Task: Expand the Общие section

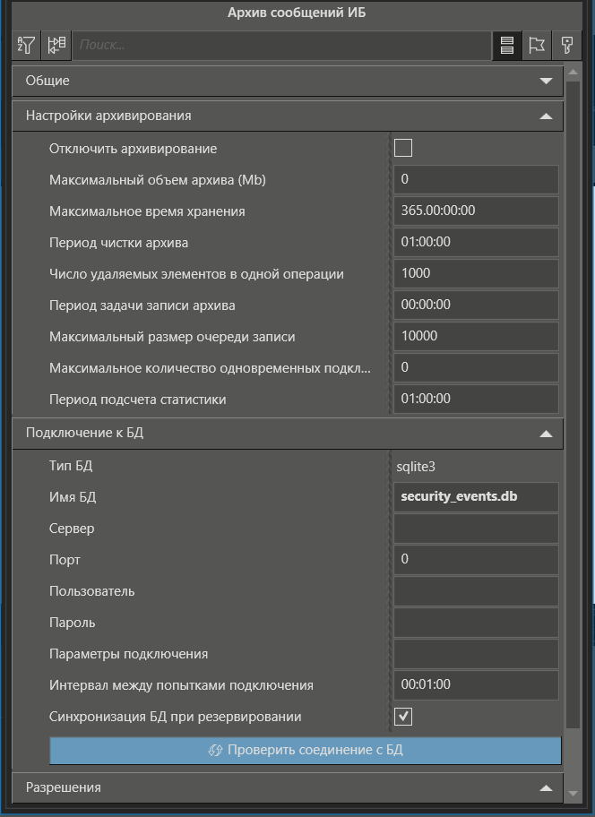Action: pyautogui.click(x=546, y=81)
